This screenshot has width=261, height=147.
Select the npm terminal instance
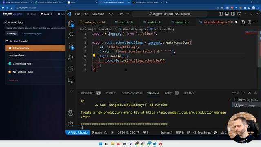pyautogui.click(x=246, y=100)
